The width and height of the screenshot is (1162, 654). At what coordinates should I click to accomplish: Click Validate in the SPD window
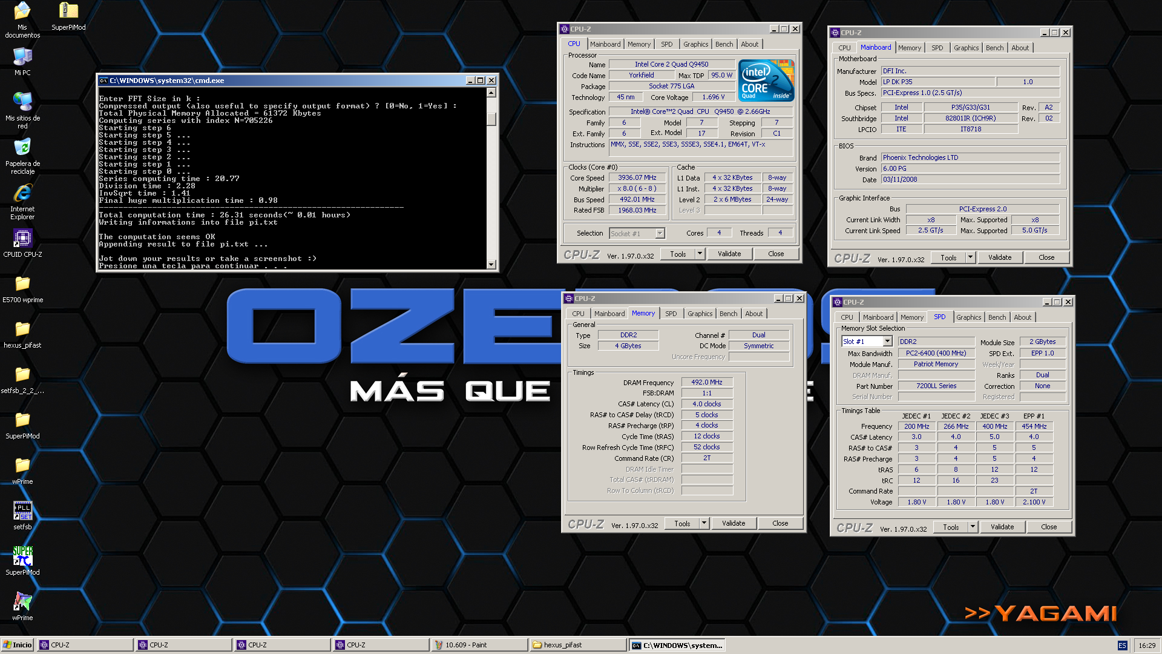tap(1002, 527)
